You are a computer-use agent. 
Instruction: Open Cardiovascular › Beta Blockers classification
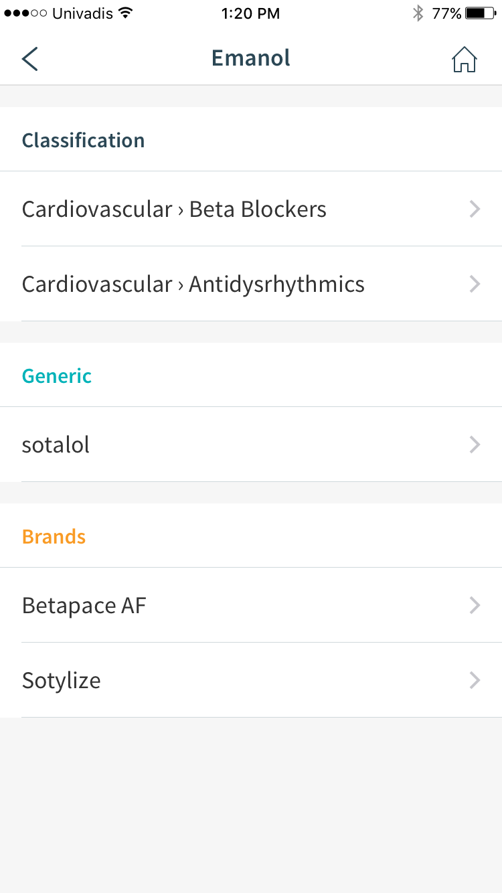click(251, 209)
